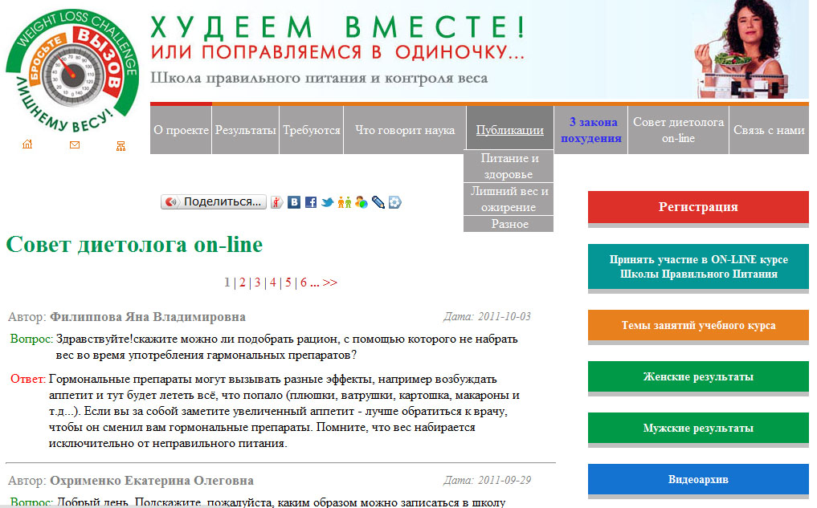Open the Видеоархив button

coord(698,479)
